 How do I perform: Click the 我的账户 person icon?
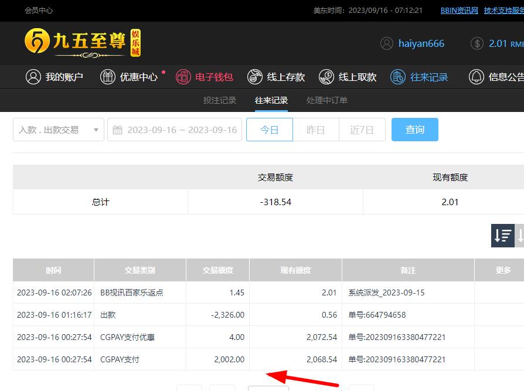(x=33, y=77)
